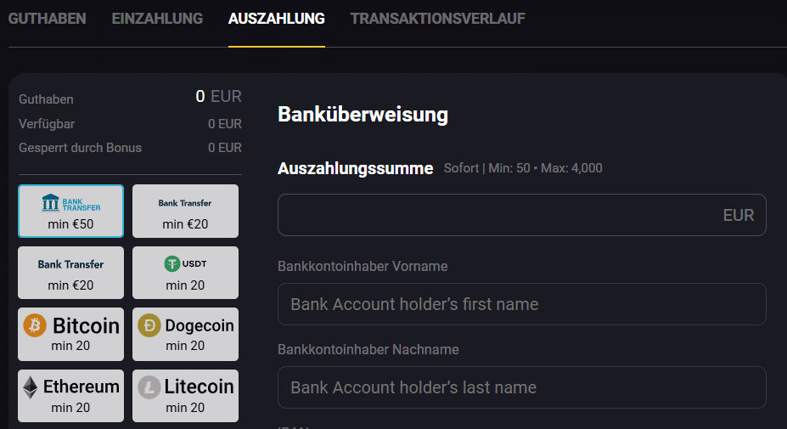787x429 pixels.
Task: Click the 0 EUR Guthaben balance value
Action: click(x=218, y=97)
